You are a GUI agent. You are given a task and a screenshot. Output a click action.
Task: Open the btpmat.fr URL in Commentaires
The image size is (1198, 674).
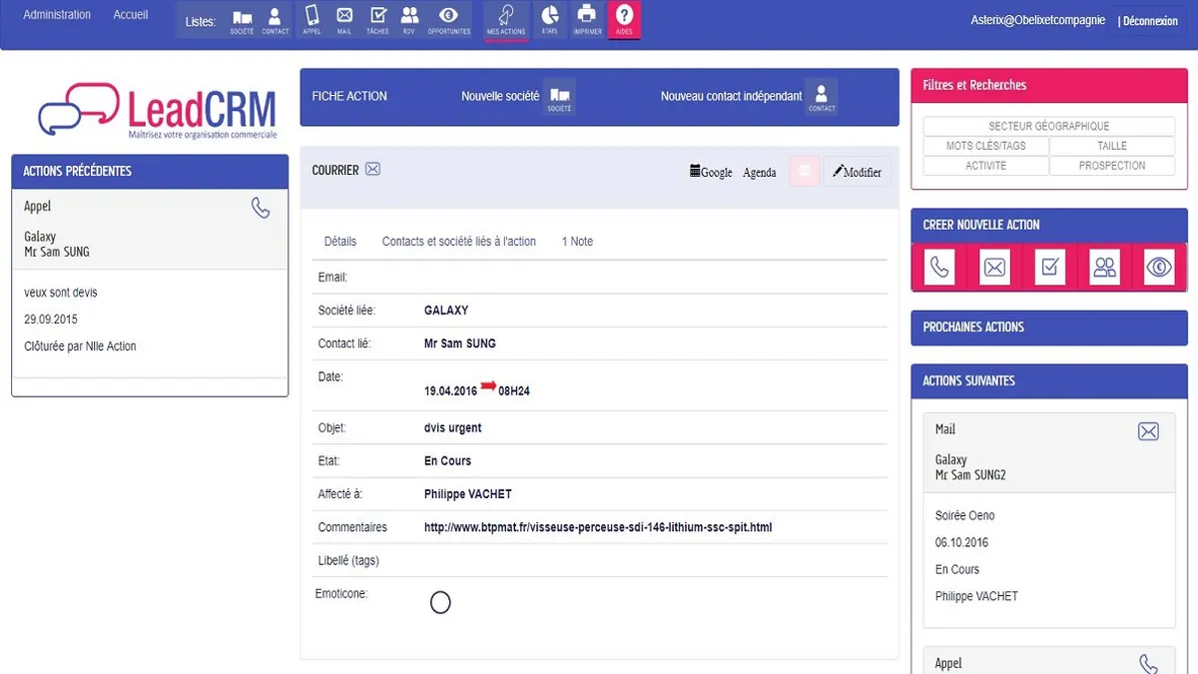598,527
